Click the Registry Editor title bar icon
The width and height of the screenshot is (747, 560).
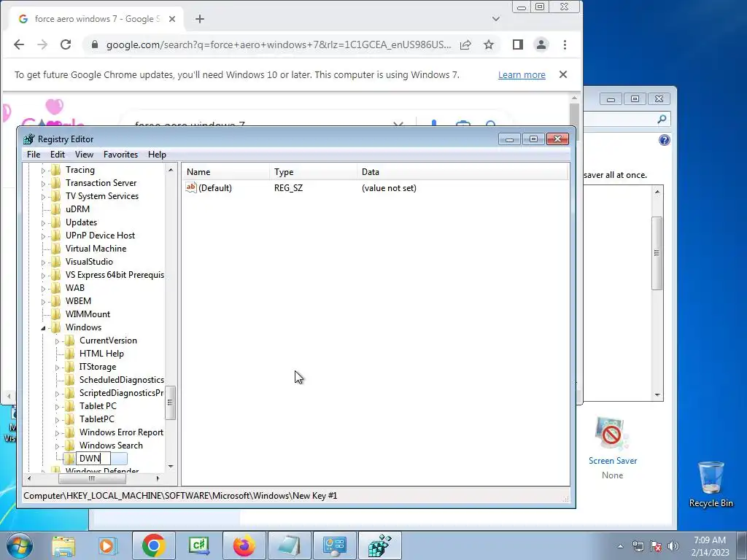pos(29,139)
